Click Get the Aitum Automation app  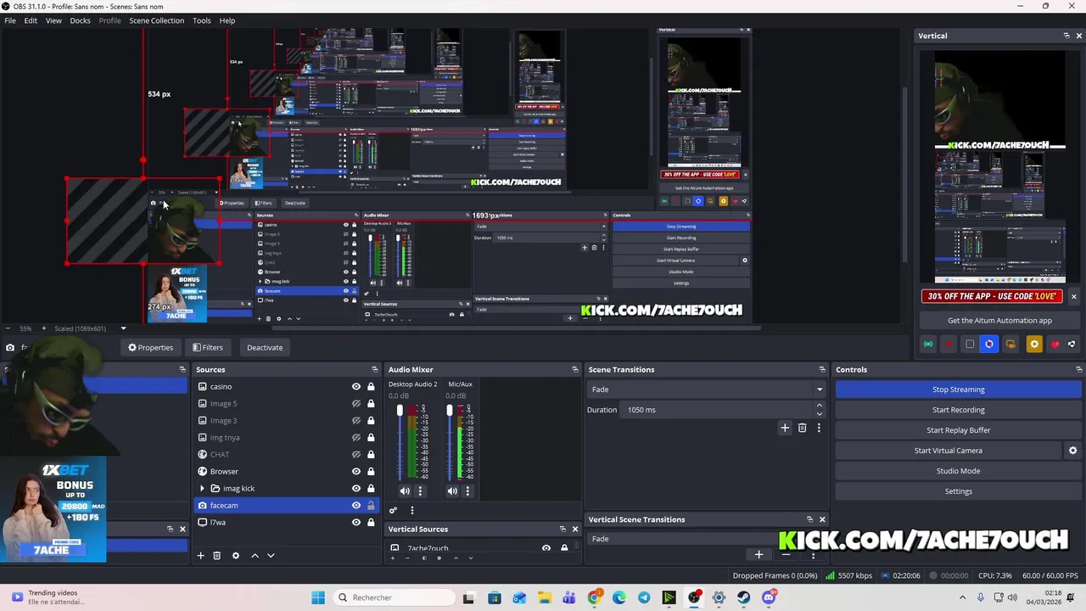[x=999, y=320]
